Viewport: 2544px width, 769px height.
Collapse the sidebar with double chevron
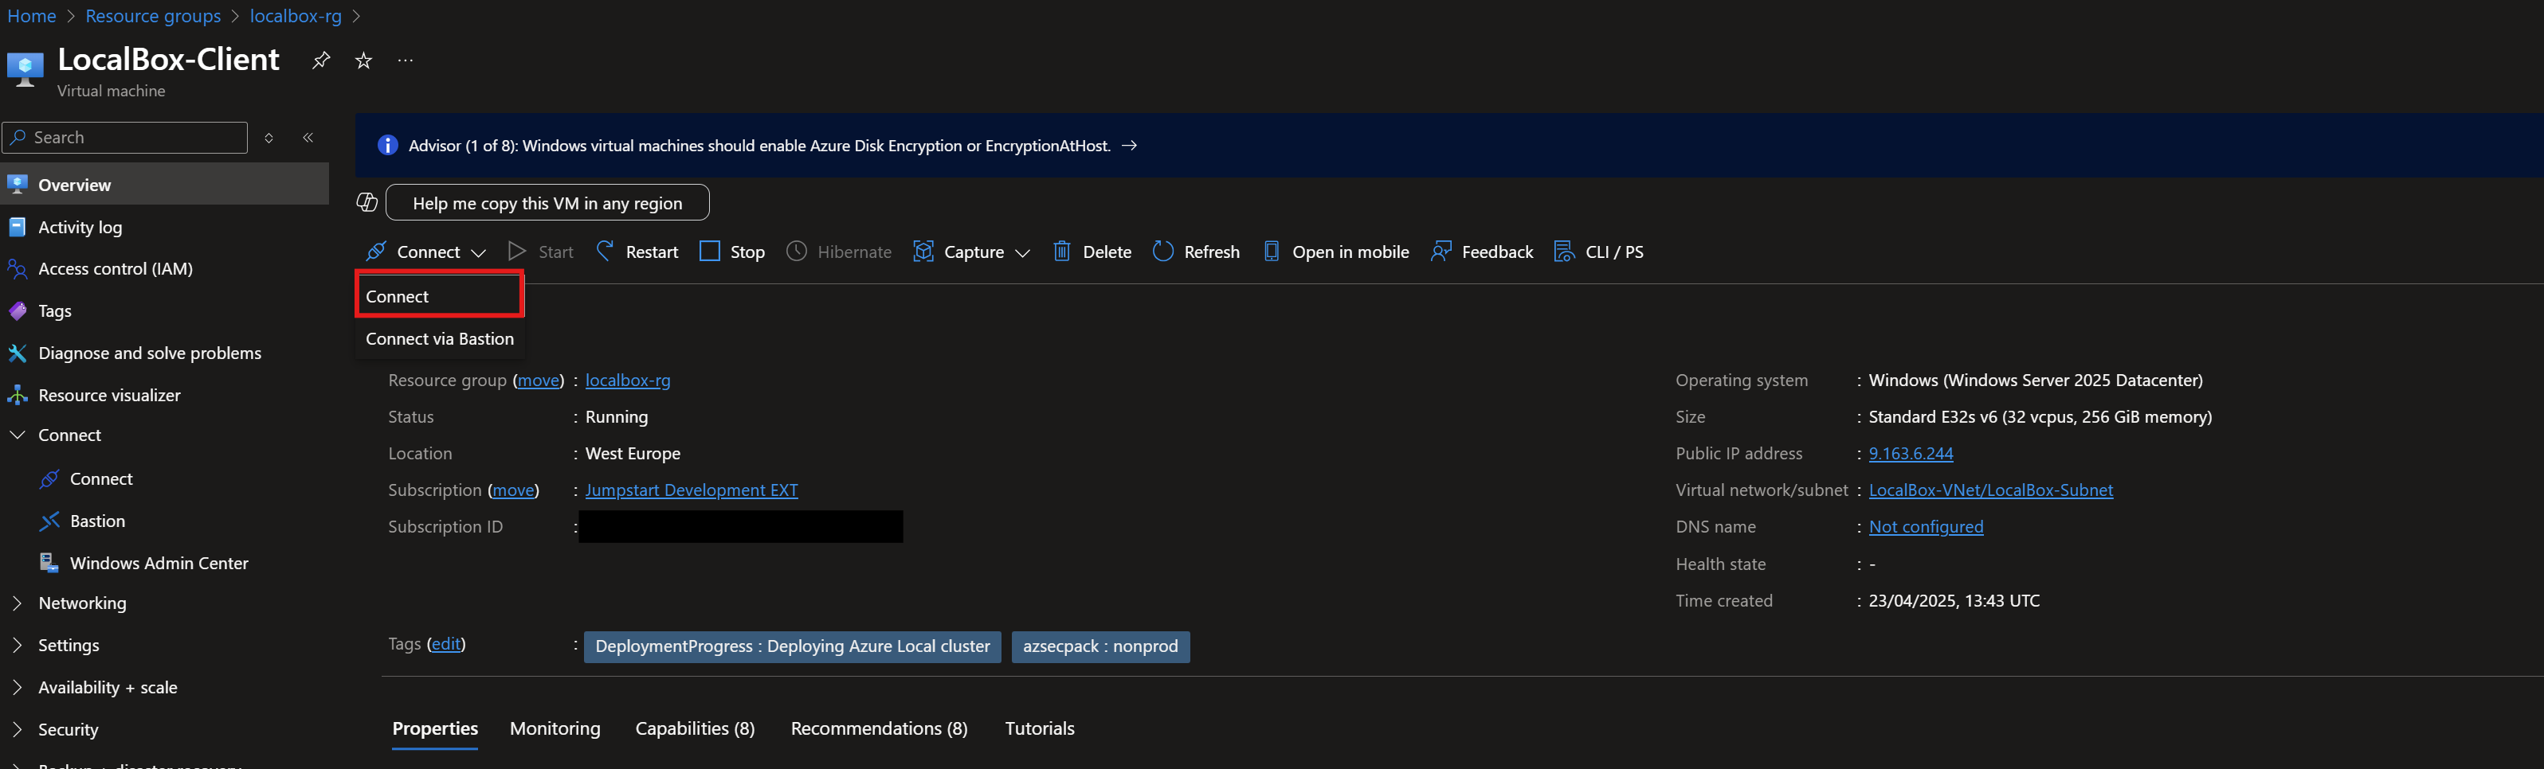tap(308, 137)
